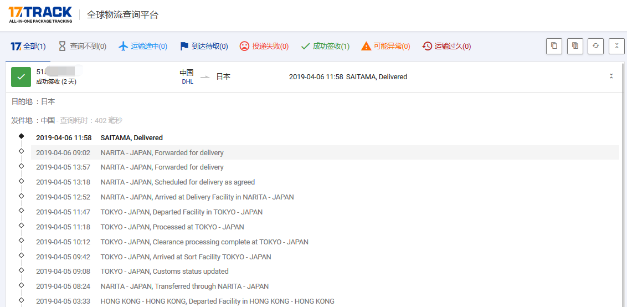This screenshot has width=627, height=307.
Task: Select the 09:02 NARITA Forwarded for delivery row
Action: click(x=162, y=152)
